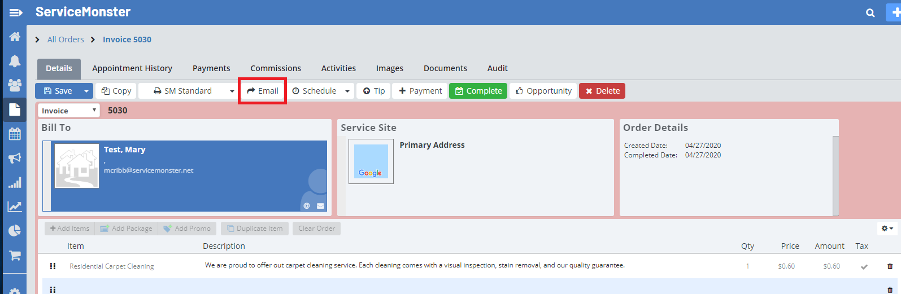Click the Email button

tap(263, 91)
